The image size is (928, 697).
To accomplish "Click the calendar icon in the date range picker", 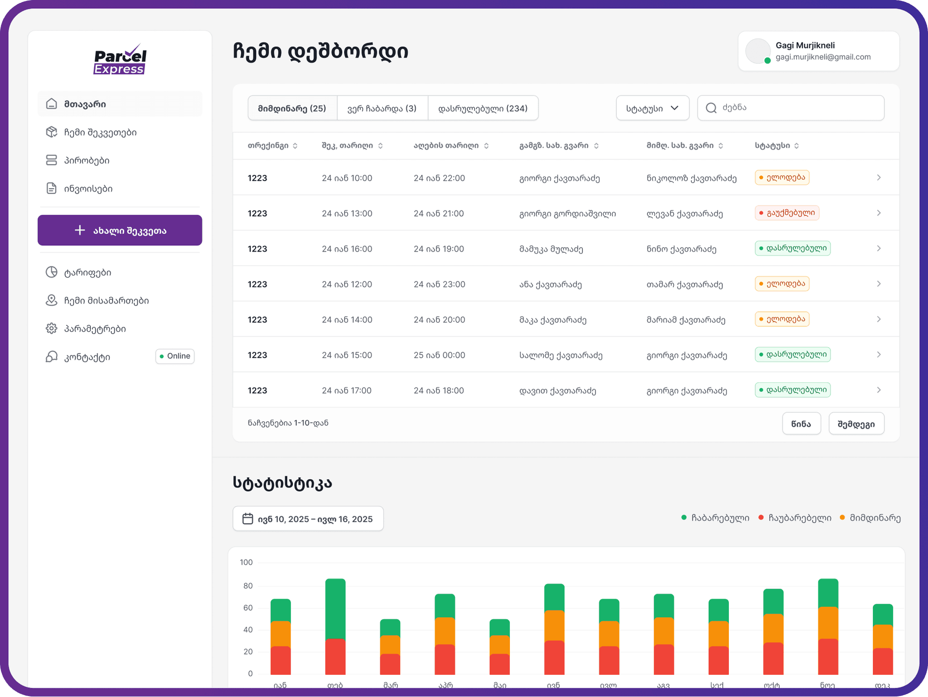I will pos(247,519).
